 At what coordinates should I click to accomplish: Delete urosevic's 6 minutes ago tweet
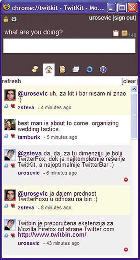click(126, 179)
